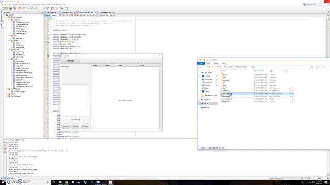
Task: Click the File Explorer icon on taskbar
Action: pos(60,182)
